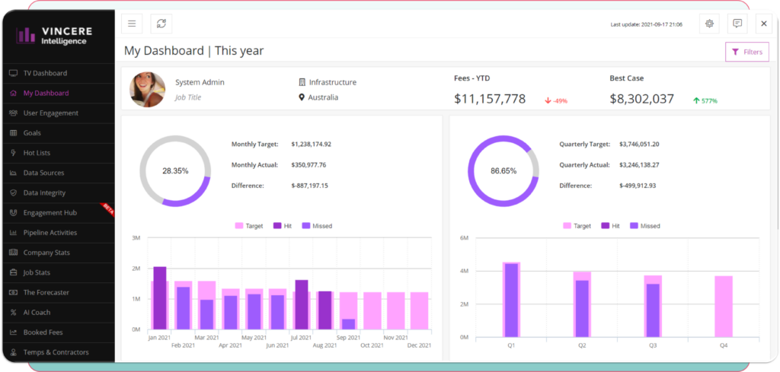The image size is (780, 372).
Task: Open the Filters dropdown
Action: (x=746, y=52)
